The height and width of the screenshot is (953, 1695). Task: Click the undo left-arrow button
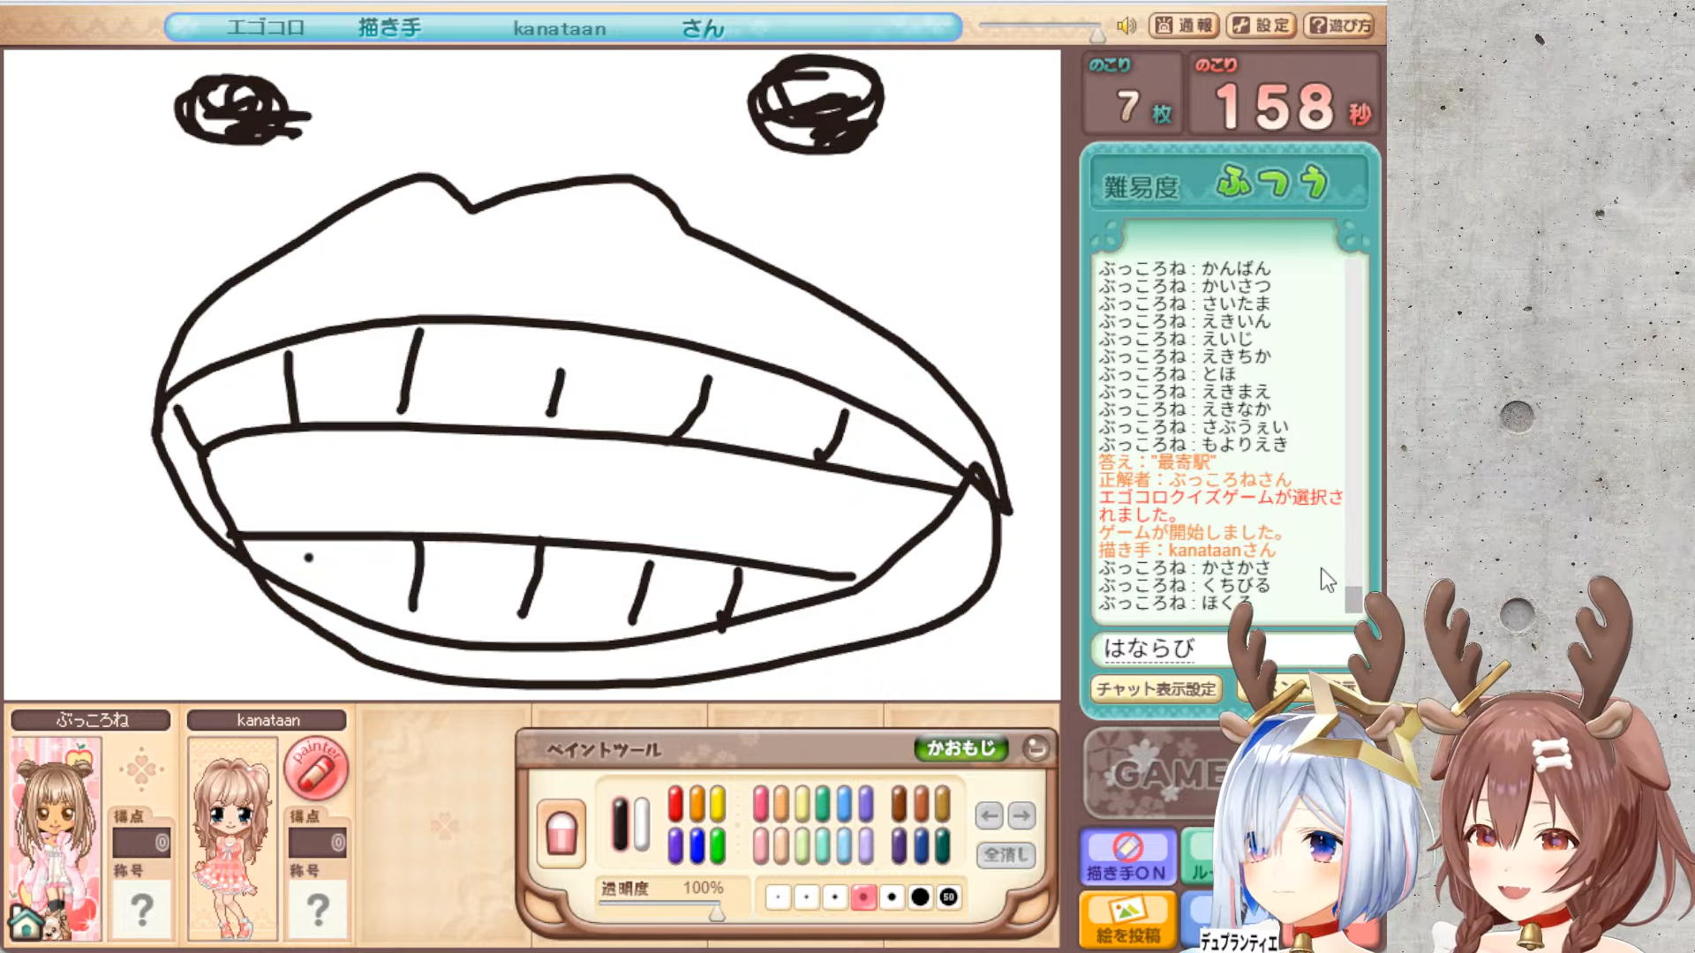coord(990,816)
